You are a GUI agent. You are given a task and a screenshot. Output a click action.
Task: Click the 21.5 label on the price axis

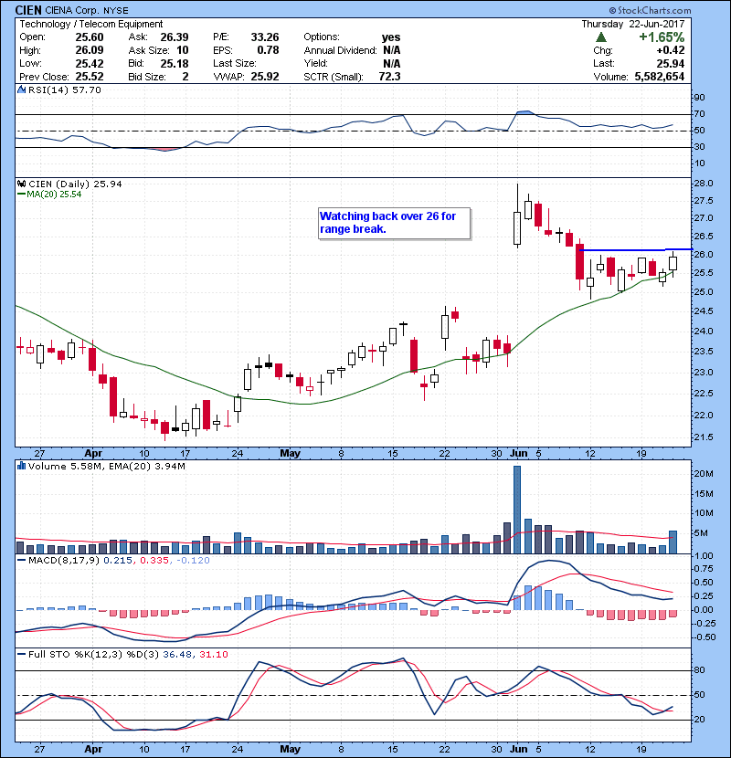click(704, 437)
